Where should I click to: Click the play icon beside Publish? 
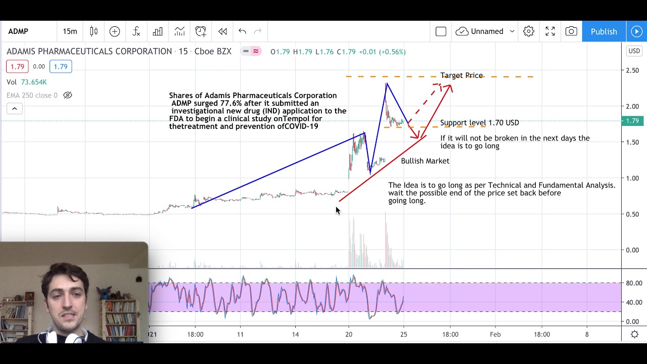636,31
